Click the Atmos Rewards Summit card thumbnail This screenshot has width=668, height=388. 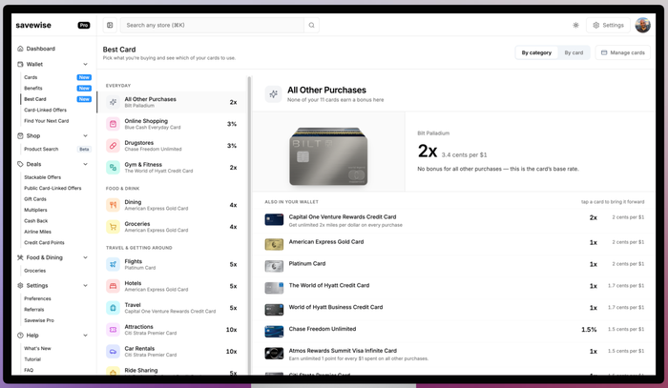pyautogui.click(x=274, y=353)
